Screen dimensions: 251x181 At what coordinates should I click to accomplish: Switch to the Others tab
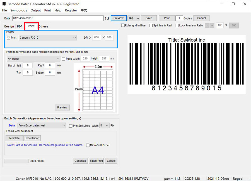pyautogui.click(x=44, y=26)
